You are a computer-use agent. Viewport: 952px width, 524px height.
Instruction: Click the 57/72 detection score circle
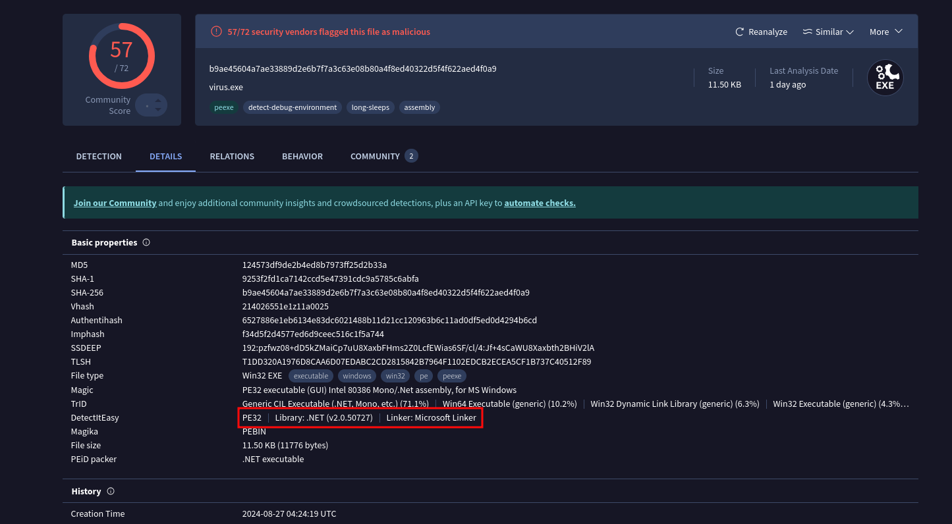pyautogui.click(x=121, y=56)
